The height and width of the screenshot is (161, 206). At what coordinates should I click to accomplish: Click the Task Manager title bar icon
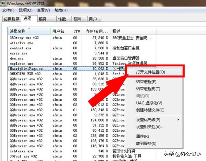tap(3, 3)
